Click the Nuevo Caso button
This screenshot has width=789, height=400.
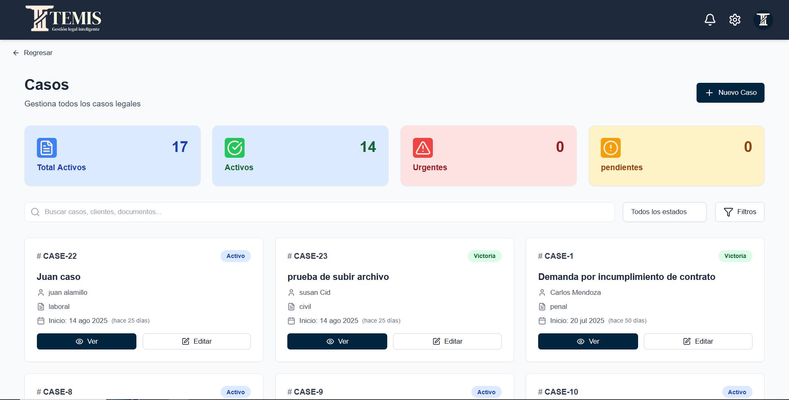click(x=730, y=92)
